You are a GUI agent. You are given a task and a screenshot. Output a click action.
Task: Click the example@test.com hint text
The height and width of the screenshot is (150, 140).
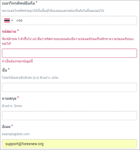pos(16,134)
